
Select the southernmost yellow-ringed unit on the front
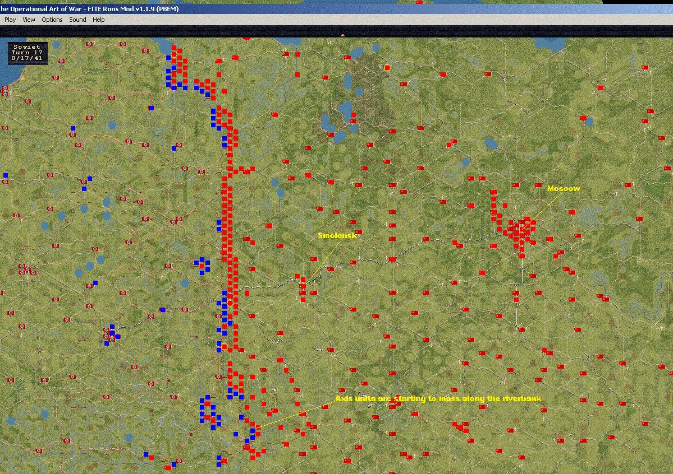pos(225,347)
